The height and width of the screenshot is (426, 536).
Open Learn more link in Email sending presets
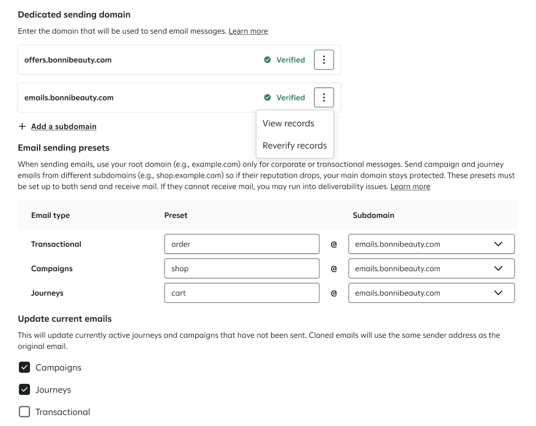[410, 187]
